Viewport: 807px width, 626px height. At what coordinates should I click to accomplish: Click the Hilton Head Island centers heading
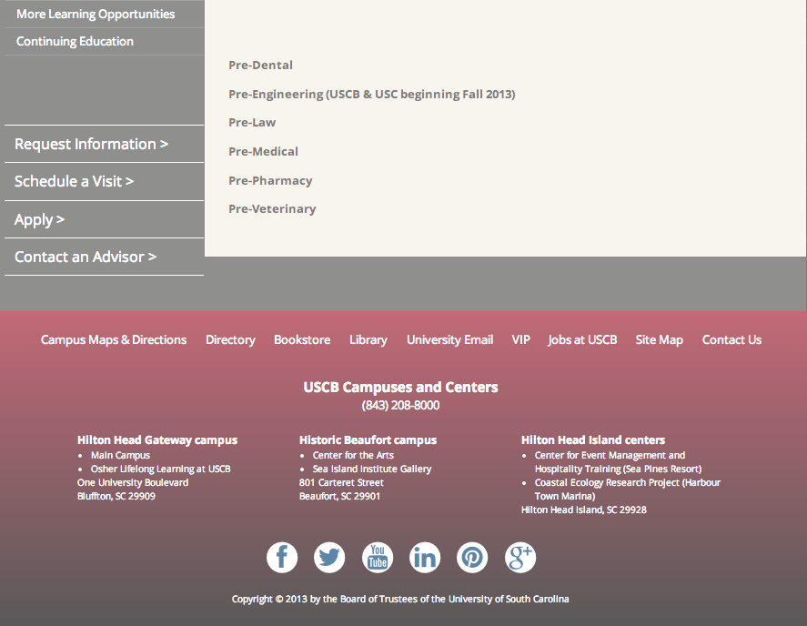tap(593, 440)
